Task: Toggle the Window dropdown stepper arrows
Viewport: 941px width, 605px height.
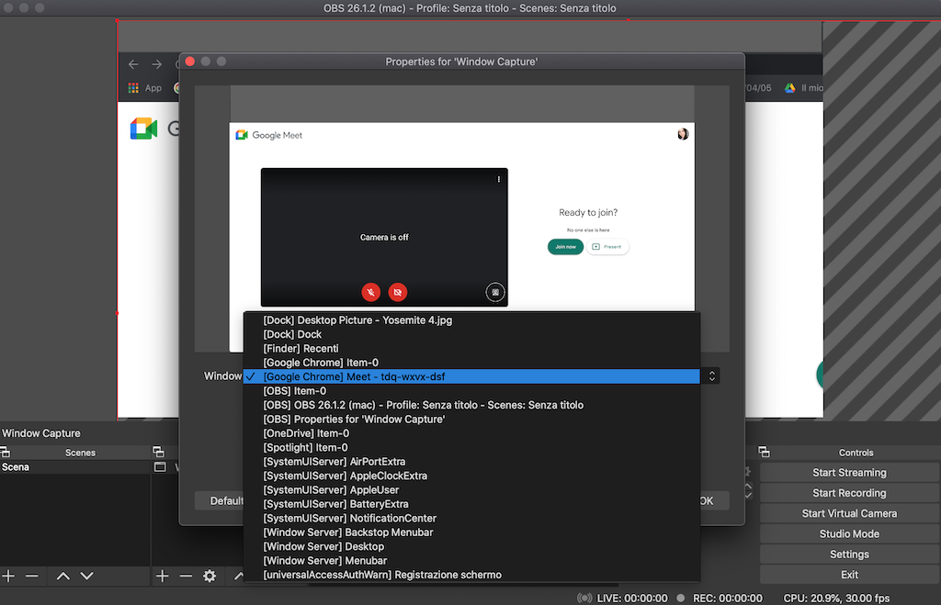Action: click(712, 376)
